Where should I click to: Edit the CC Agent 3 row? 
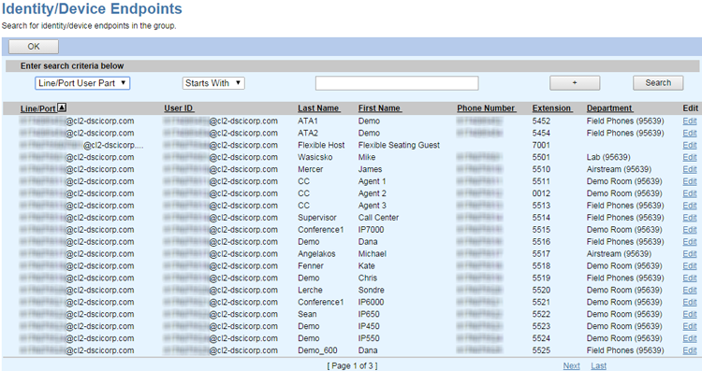tap(690, 206)
